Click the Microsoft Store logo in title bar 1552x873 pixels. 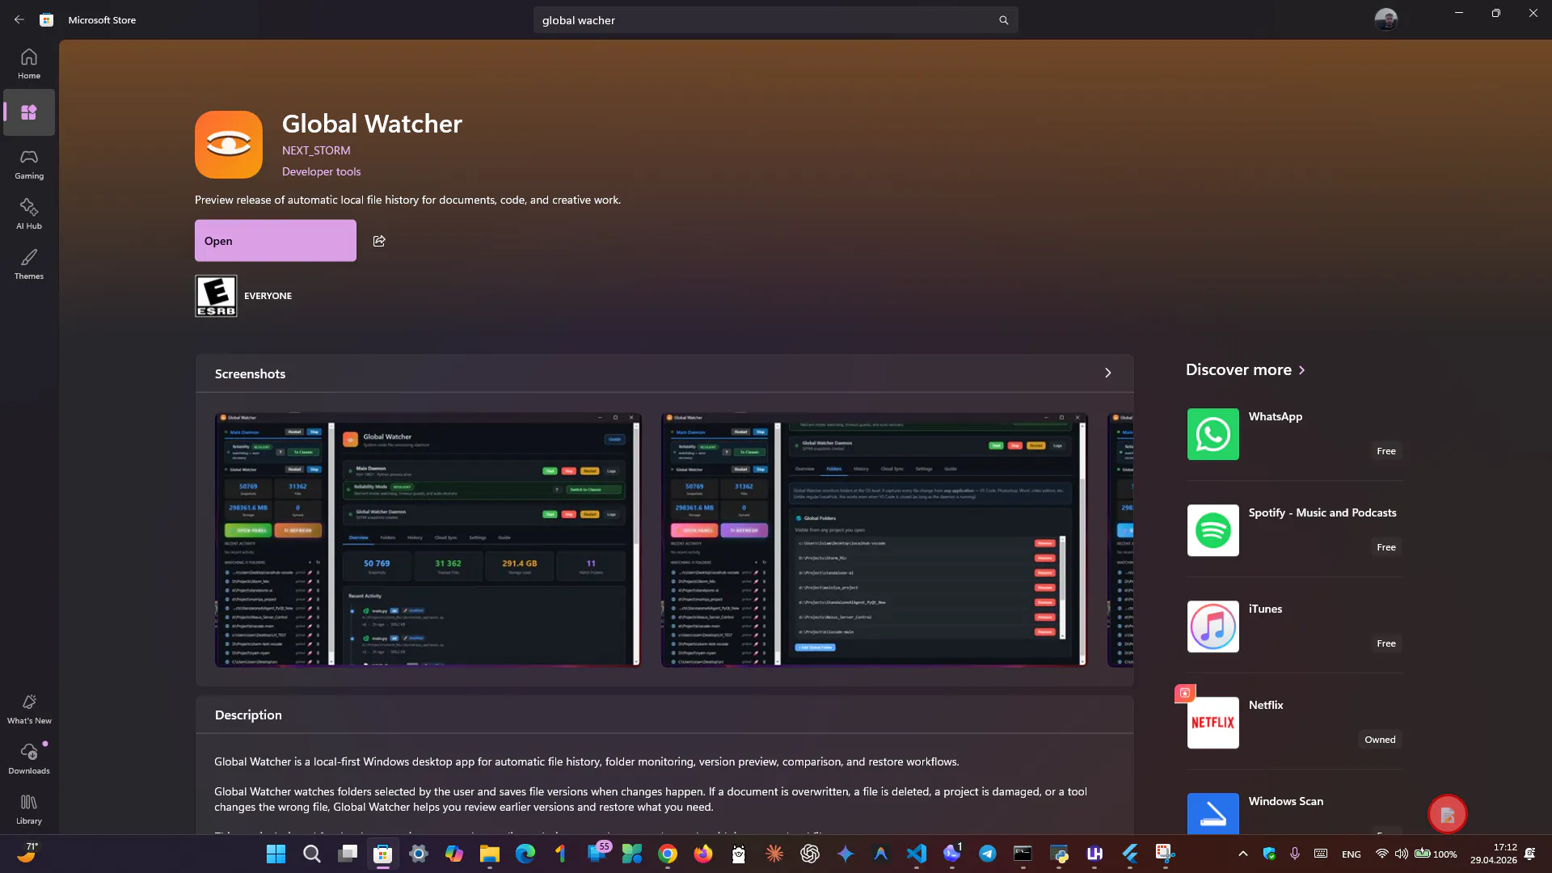47,20
